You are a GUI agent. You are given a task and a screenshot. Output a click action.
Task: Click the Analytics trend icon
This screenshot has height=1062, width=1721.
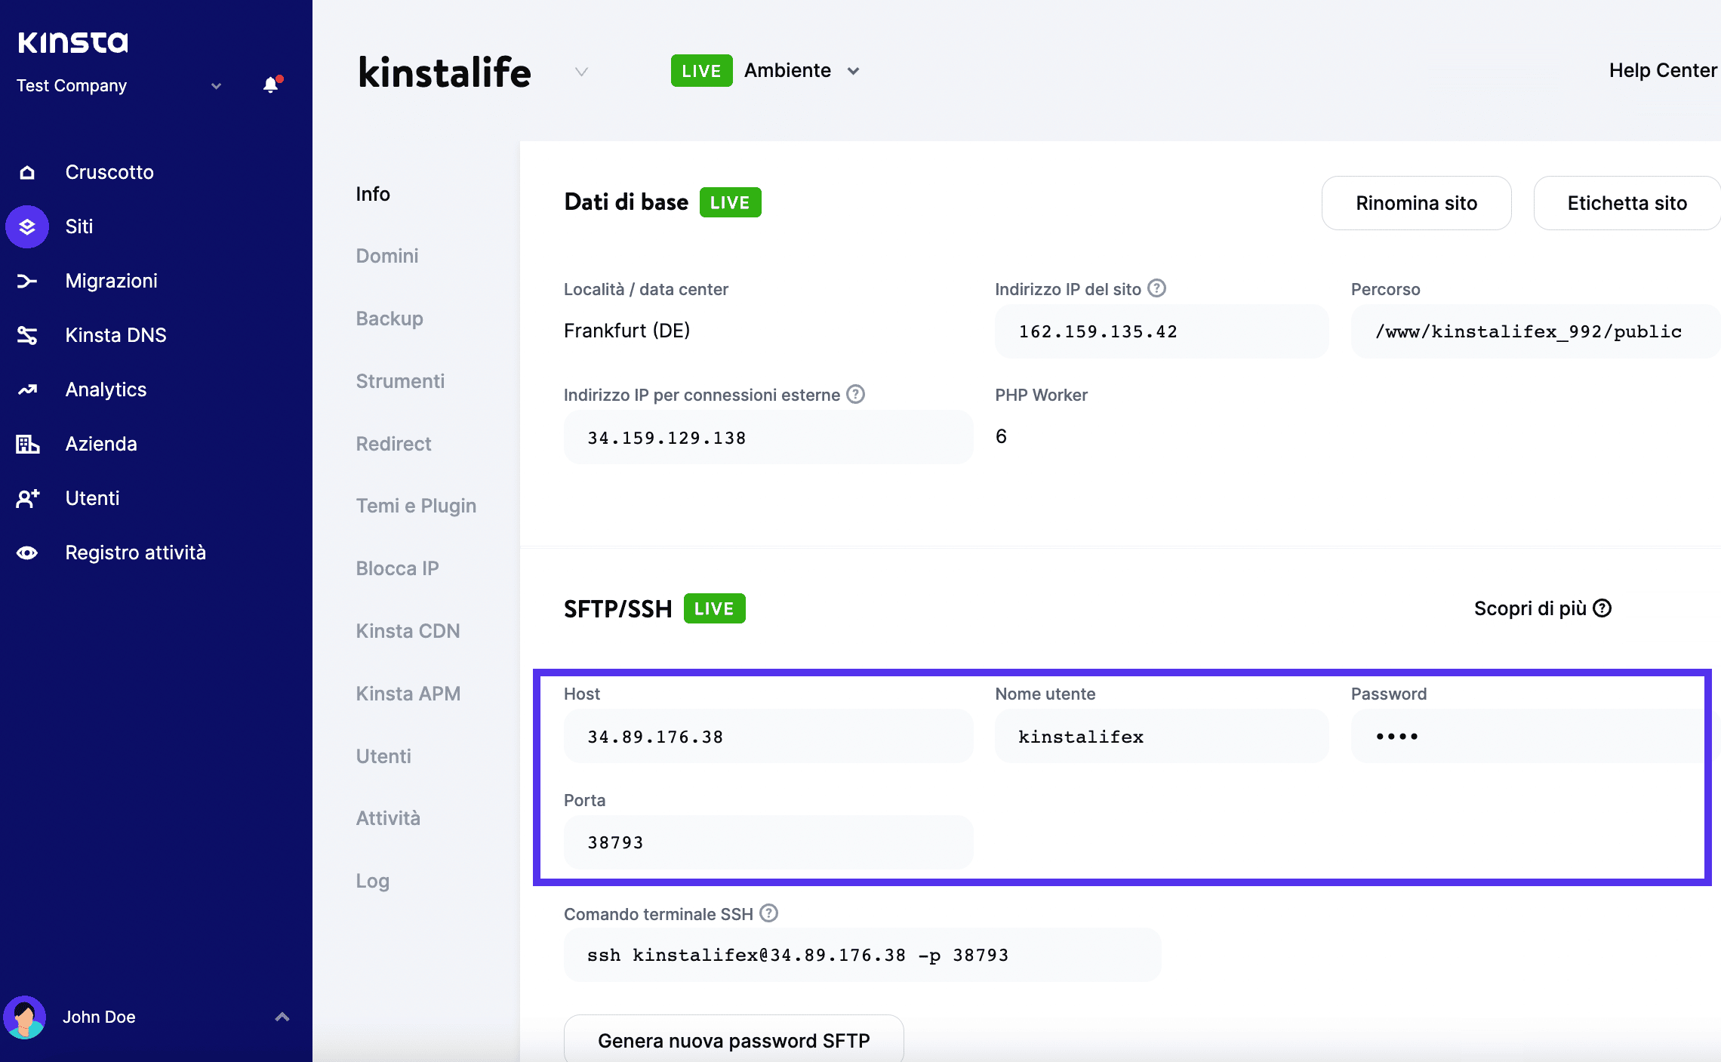(x=27, y=389)
